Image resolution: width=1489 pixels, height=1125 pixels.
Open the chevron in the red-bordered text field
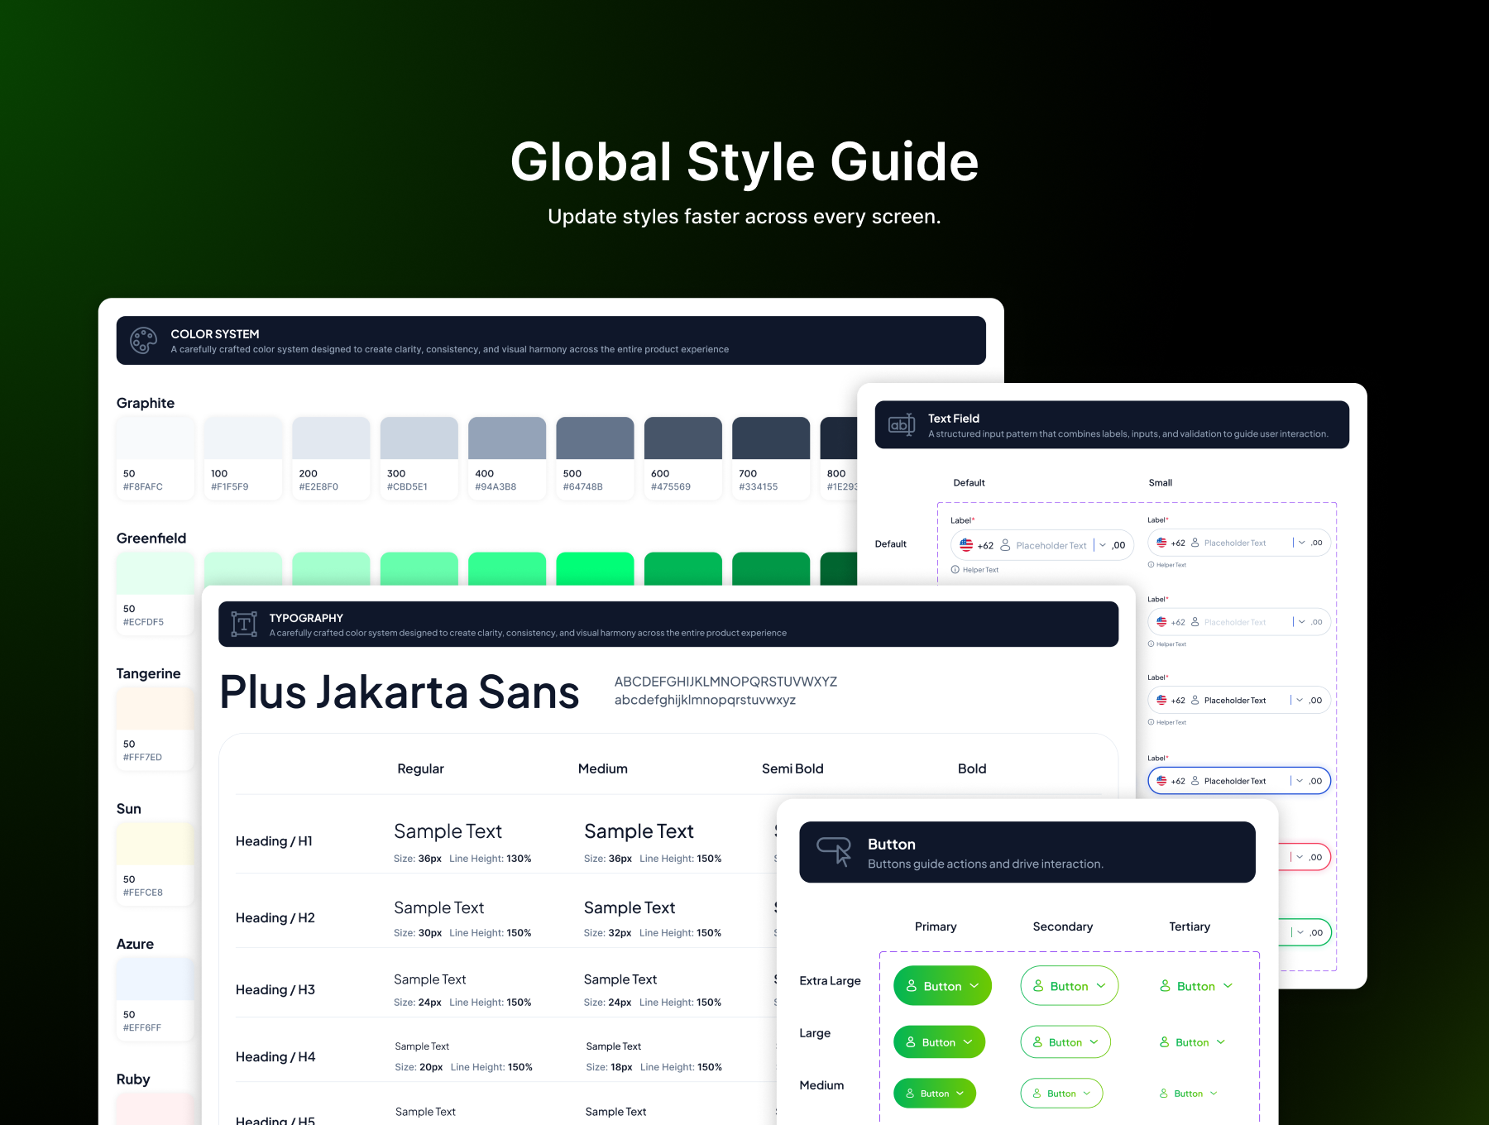pos(1300,857)
